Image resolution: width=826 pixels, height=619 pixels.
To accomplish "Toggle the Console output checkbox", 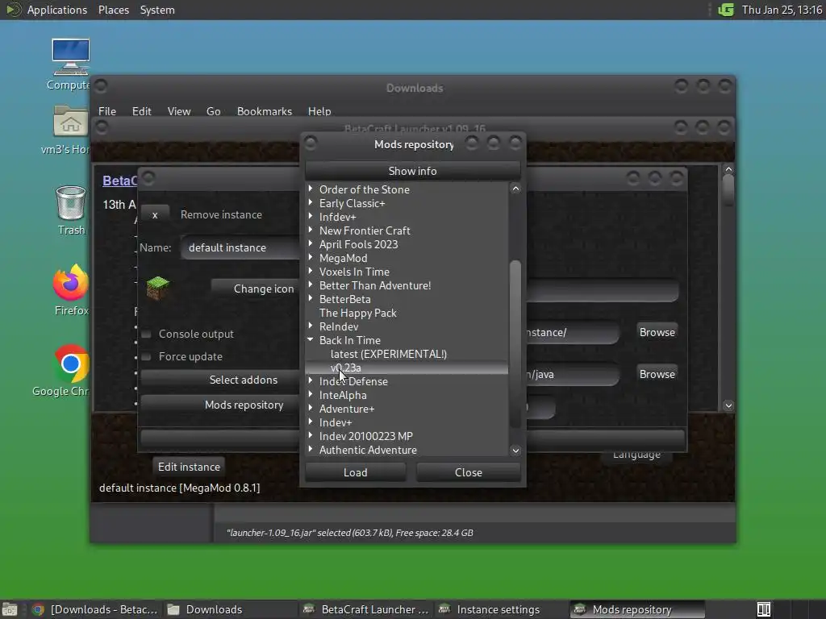I will tap(147, 334).
